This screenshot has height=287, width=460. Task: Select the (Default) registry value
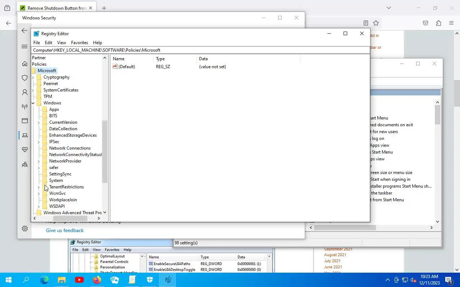127,67
